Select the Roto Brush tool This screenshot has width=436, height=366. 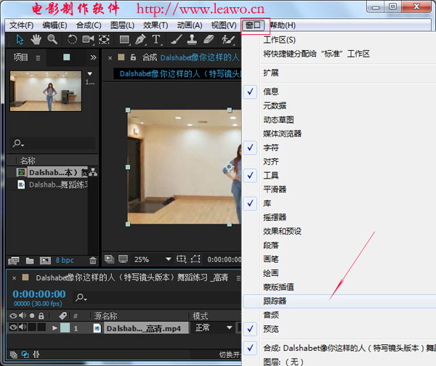228,40
